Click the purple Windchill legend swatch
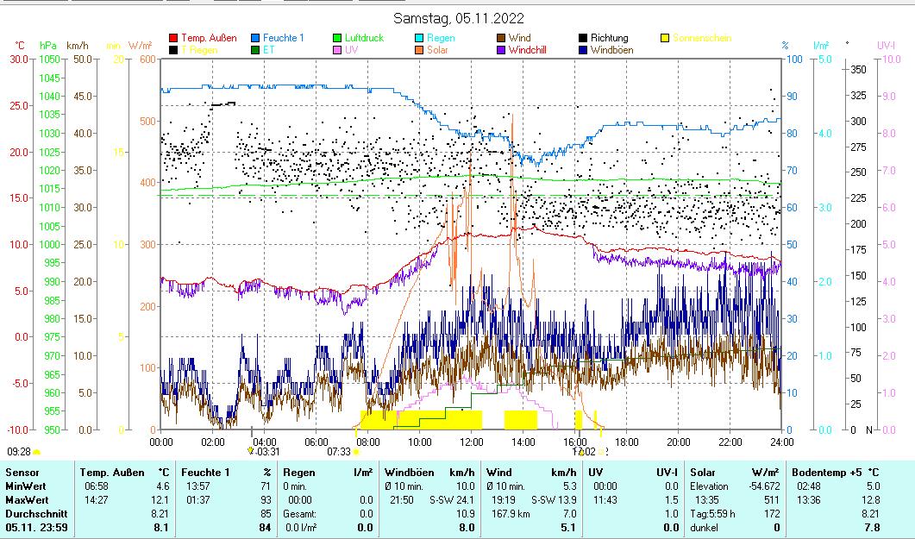915x539 pixels. (x=500, y=50)
